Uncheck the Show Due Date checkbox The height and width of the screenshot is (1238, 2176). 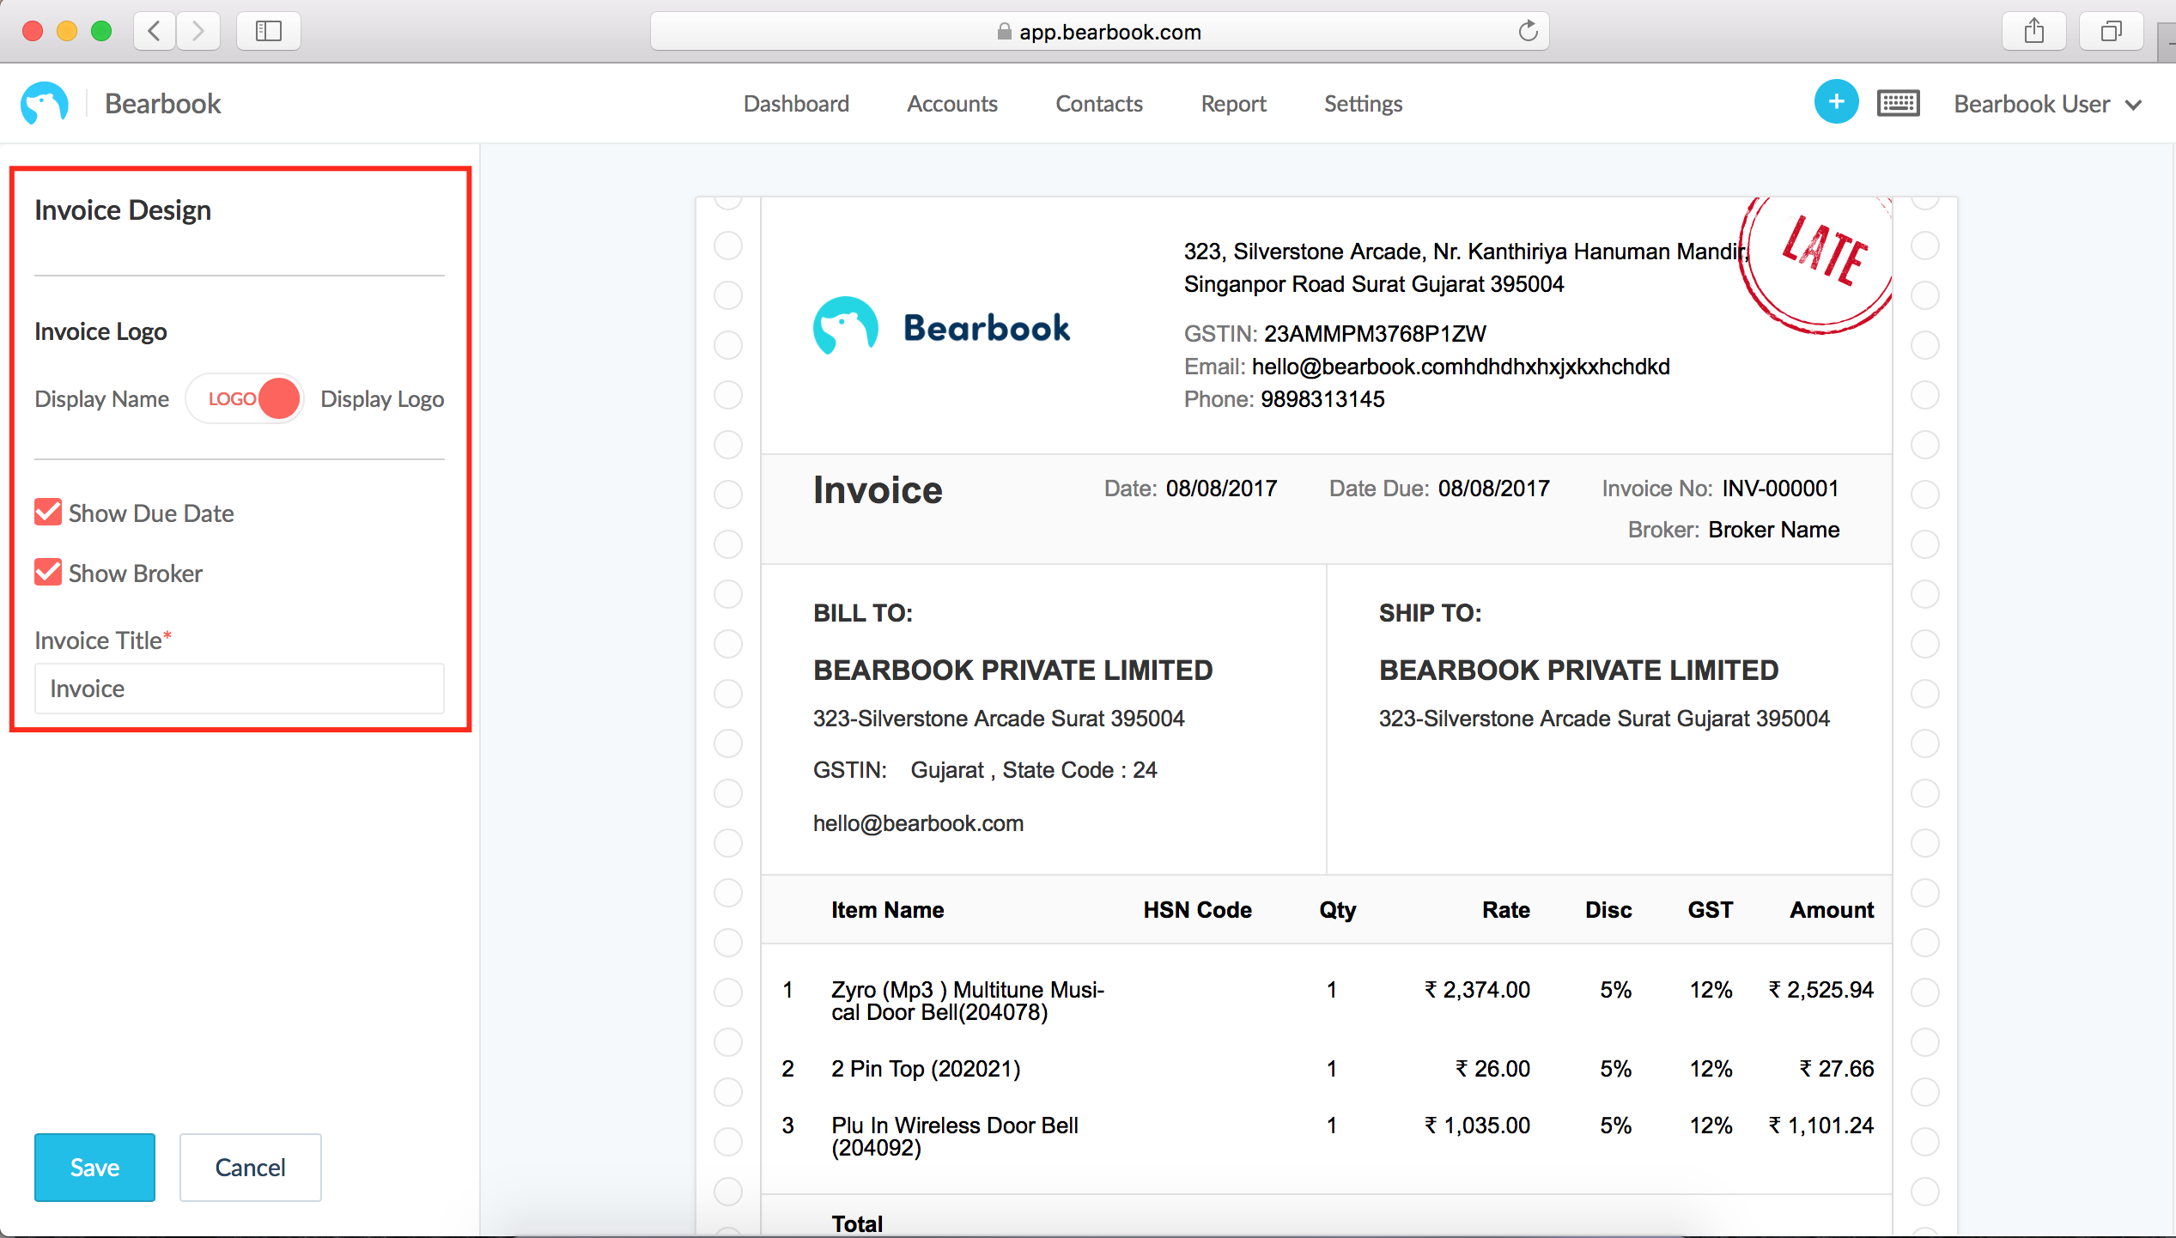tap(48, 513)
